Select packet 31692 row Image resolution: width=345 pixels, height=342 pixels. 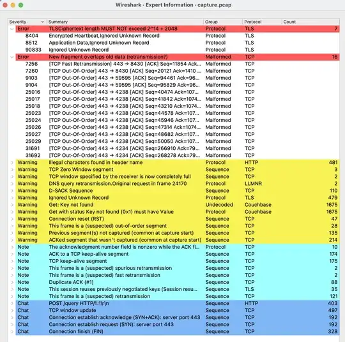(178, 156)
